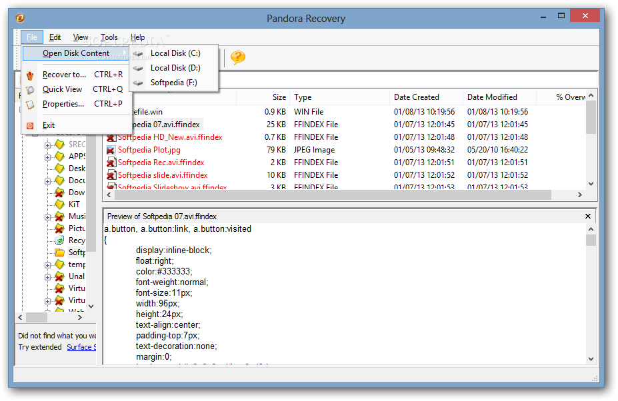
Task: Choose Properties... menu entry
Action: tap(76, 104)
